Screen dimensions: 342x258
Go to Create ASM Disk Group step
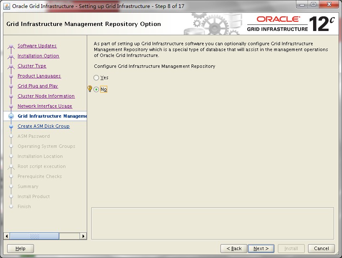(x=44, y=126)
